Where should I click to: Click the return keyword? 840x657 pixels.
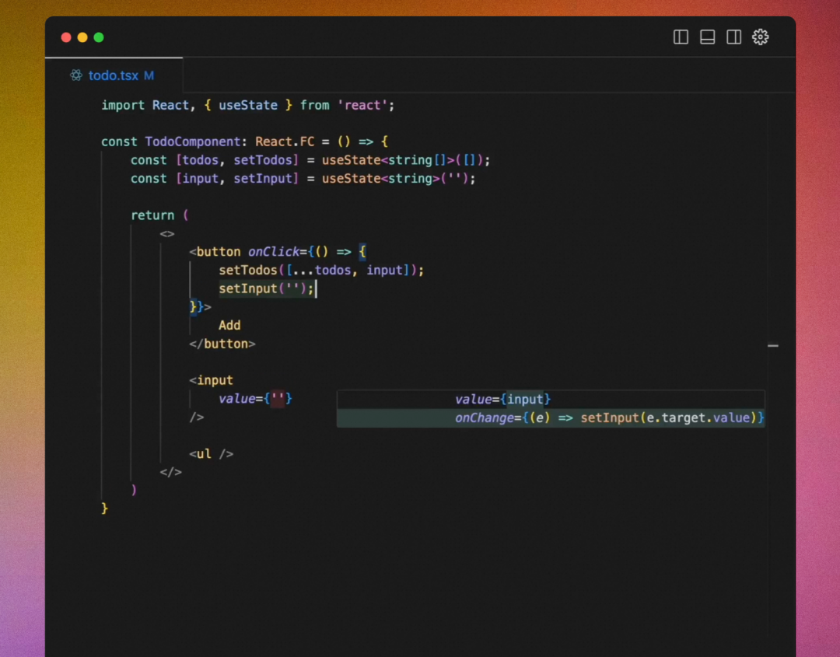click(x=152, y=215)
